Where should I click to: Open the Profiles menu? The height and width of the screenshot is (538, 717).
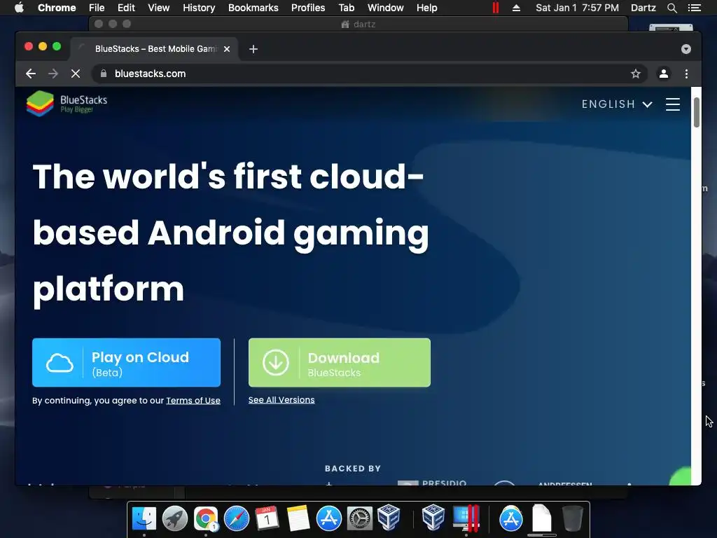(x=308, y=8)
